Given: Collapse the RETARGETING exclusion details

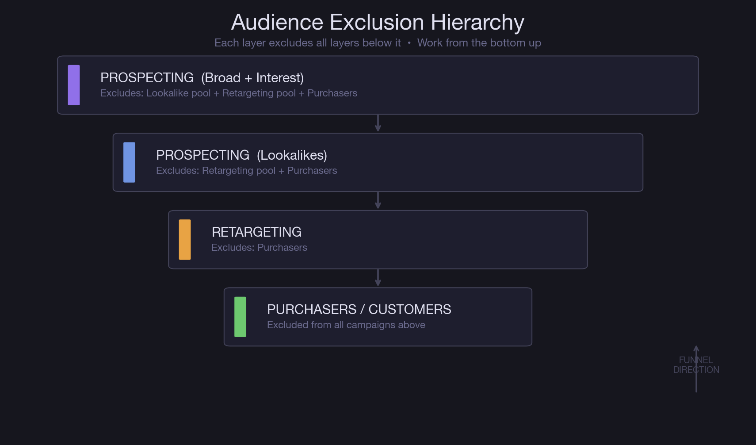Looking at the screenshot, I should tap(259, 247).
